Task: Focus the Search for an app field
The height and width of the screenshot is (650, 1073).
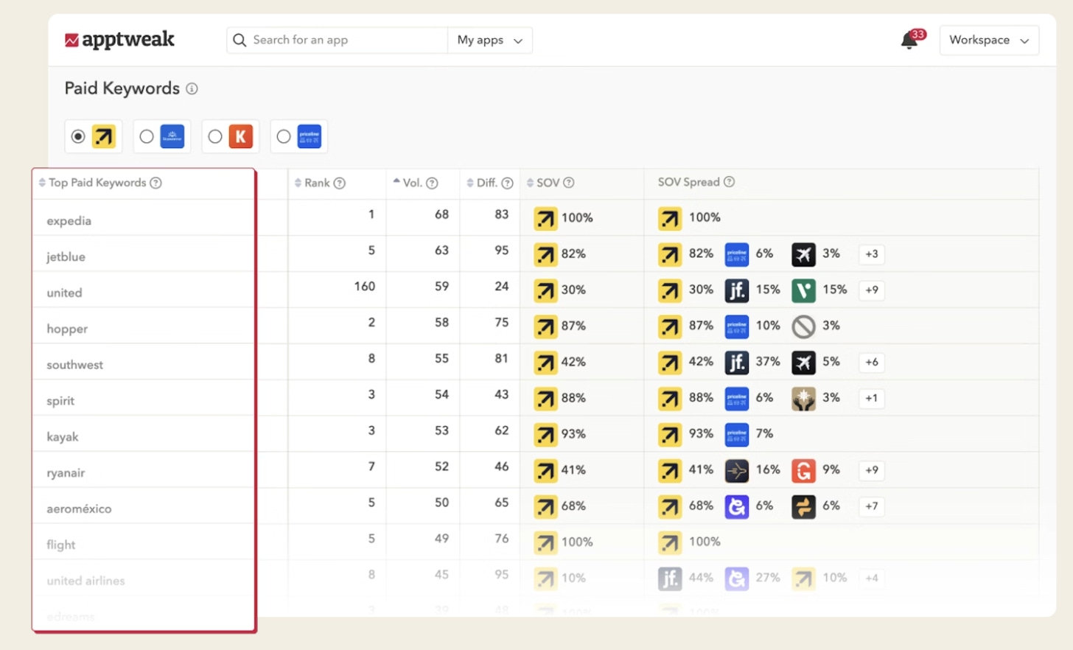Action: (337, 40)
